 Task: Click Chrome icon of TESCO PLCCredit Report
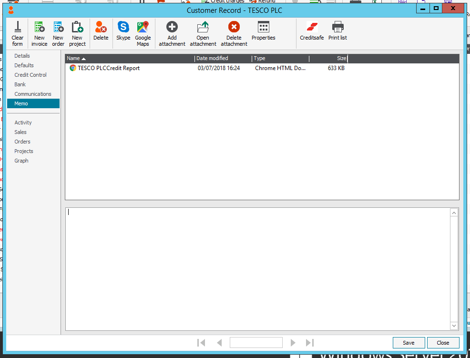click(72, 68)
